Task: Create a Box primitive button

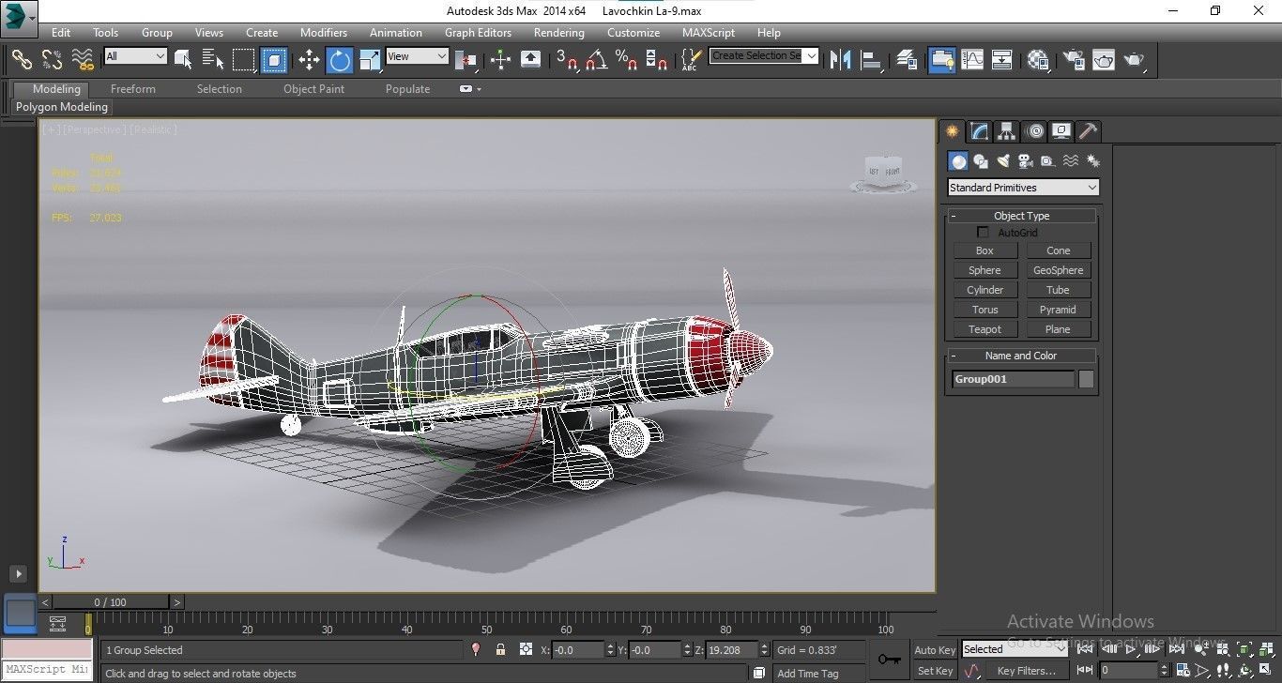Action: click(x=984, y=250)
